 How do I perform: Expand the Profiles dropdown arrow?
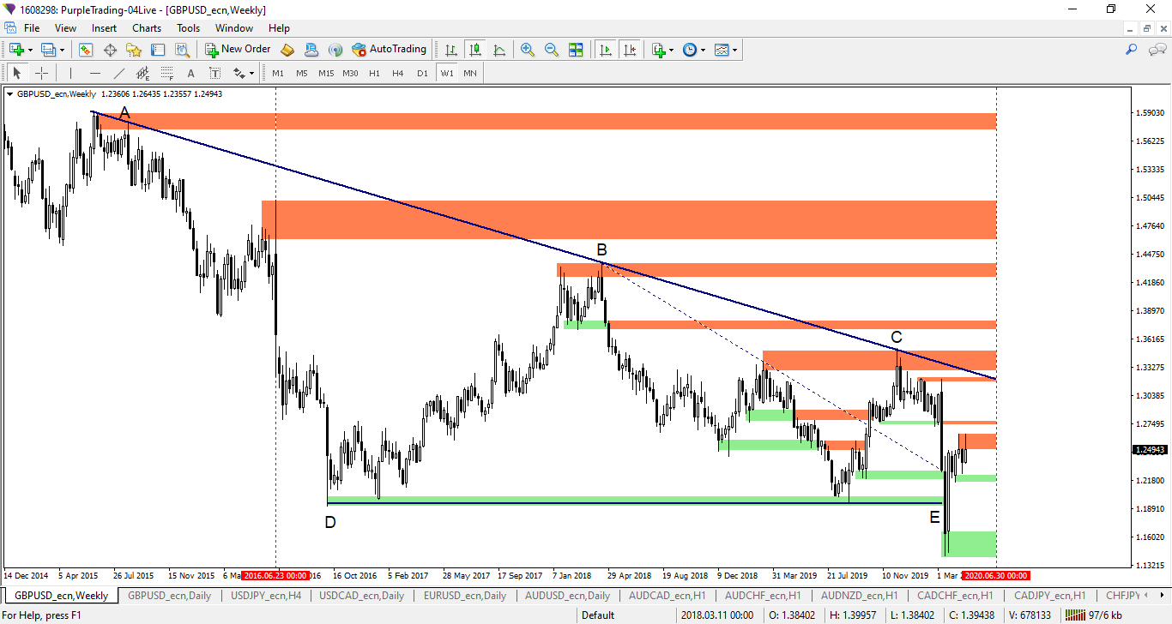pyautogui.click(x=63, y=50)
